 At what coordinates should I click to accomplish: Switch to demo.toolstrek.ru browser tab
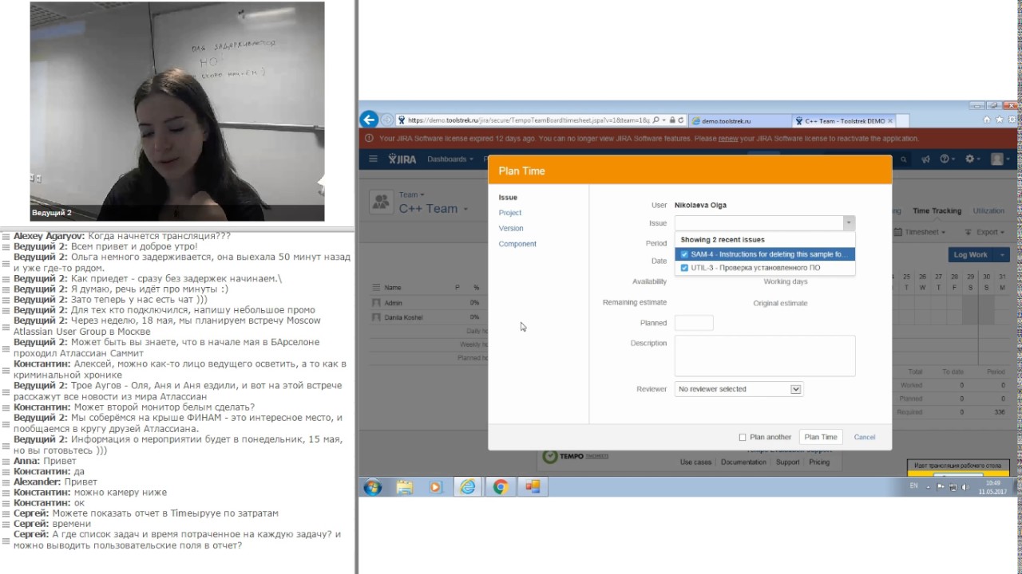(739, 121)
